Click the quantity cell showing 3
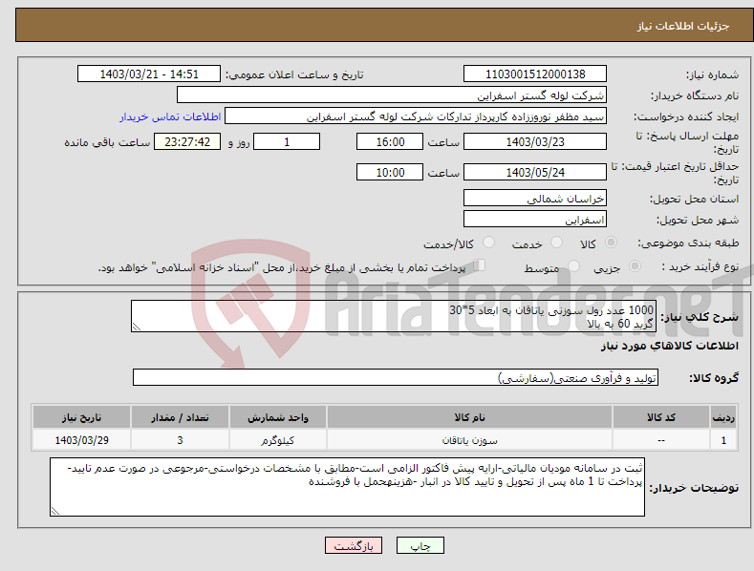 pos(180,440)
